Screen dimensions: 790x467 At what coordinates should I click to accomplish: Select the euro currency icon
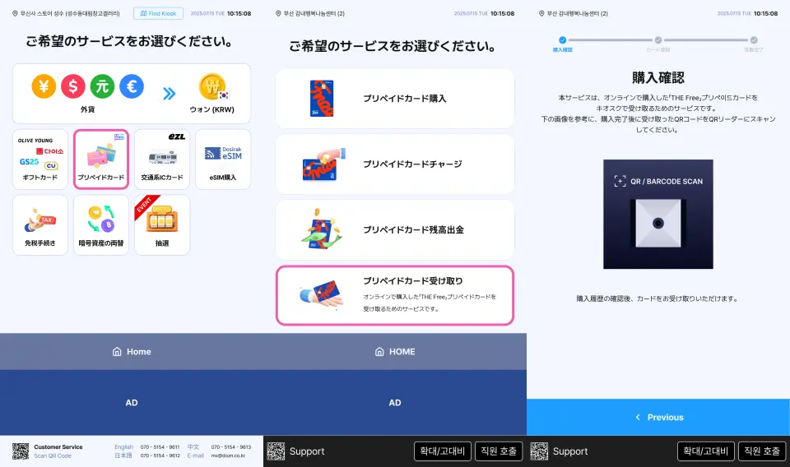point(132,86)
